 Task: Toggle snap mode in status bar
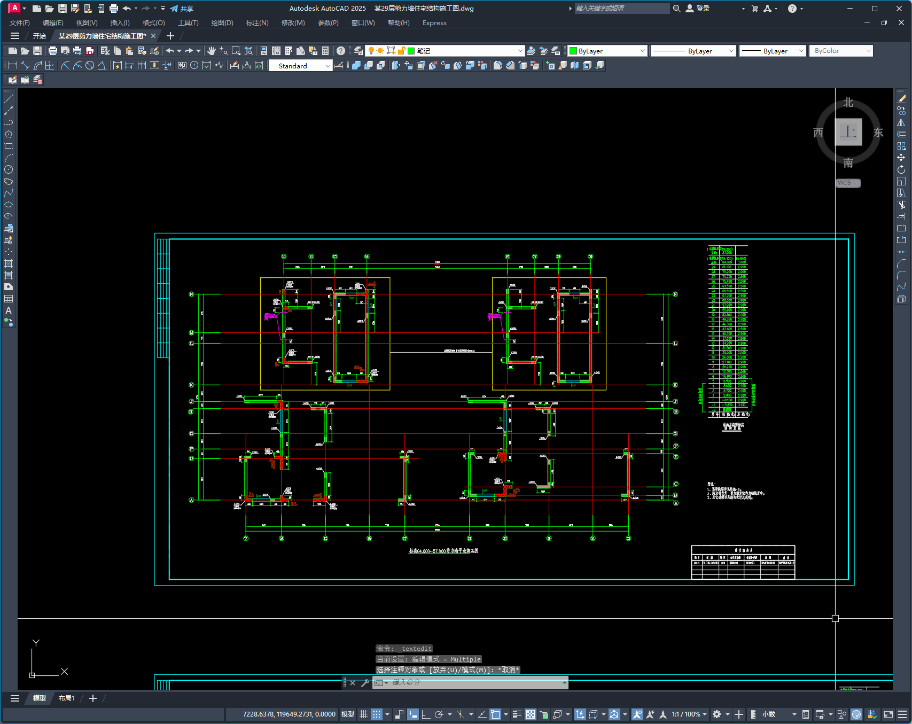click(x=377, y=714)
